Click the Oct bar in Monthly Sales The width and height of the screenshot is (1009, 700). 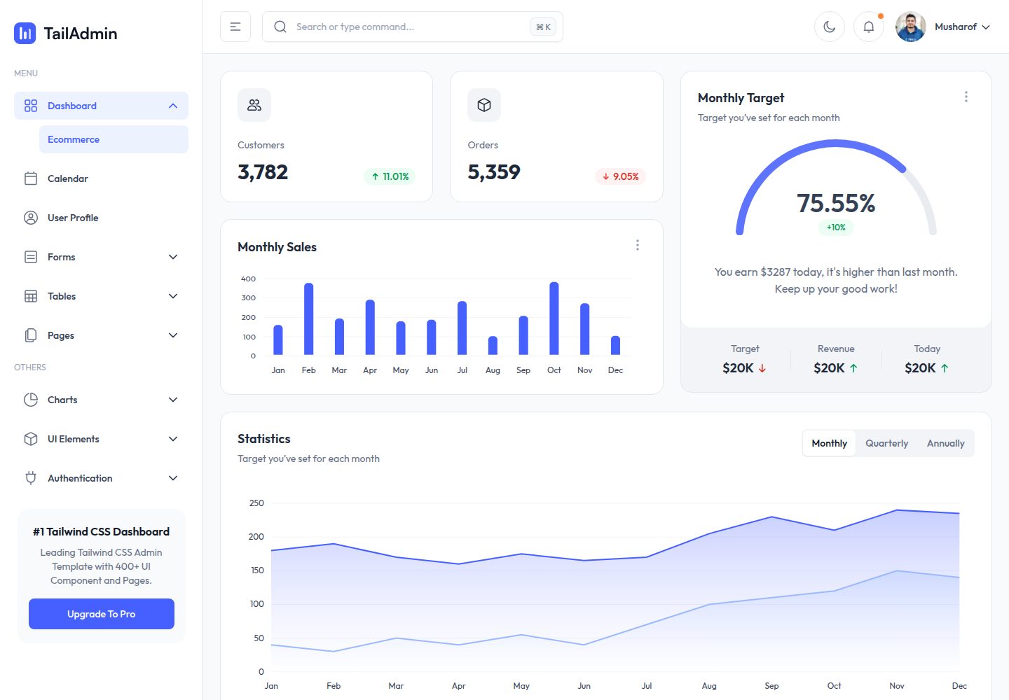pos(554,318)
